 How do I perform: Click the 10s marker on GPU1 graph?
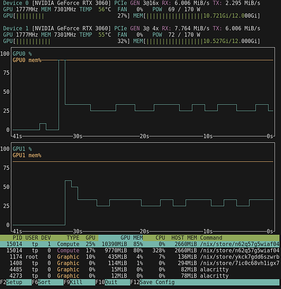tap(208, 231)
